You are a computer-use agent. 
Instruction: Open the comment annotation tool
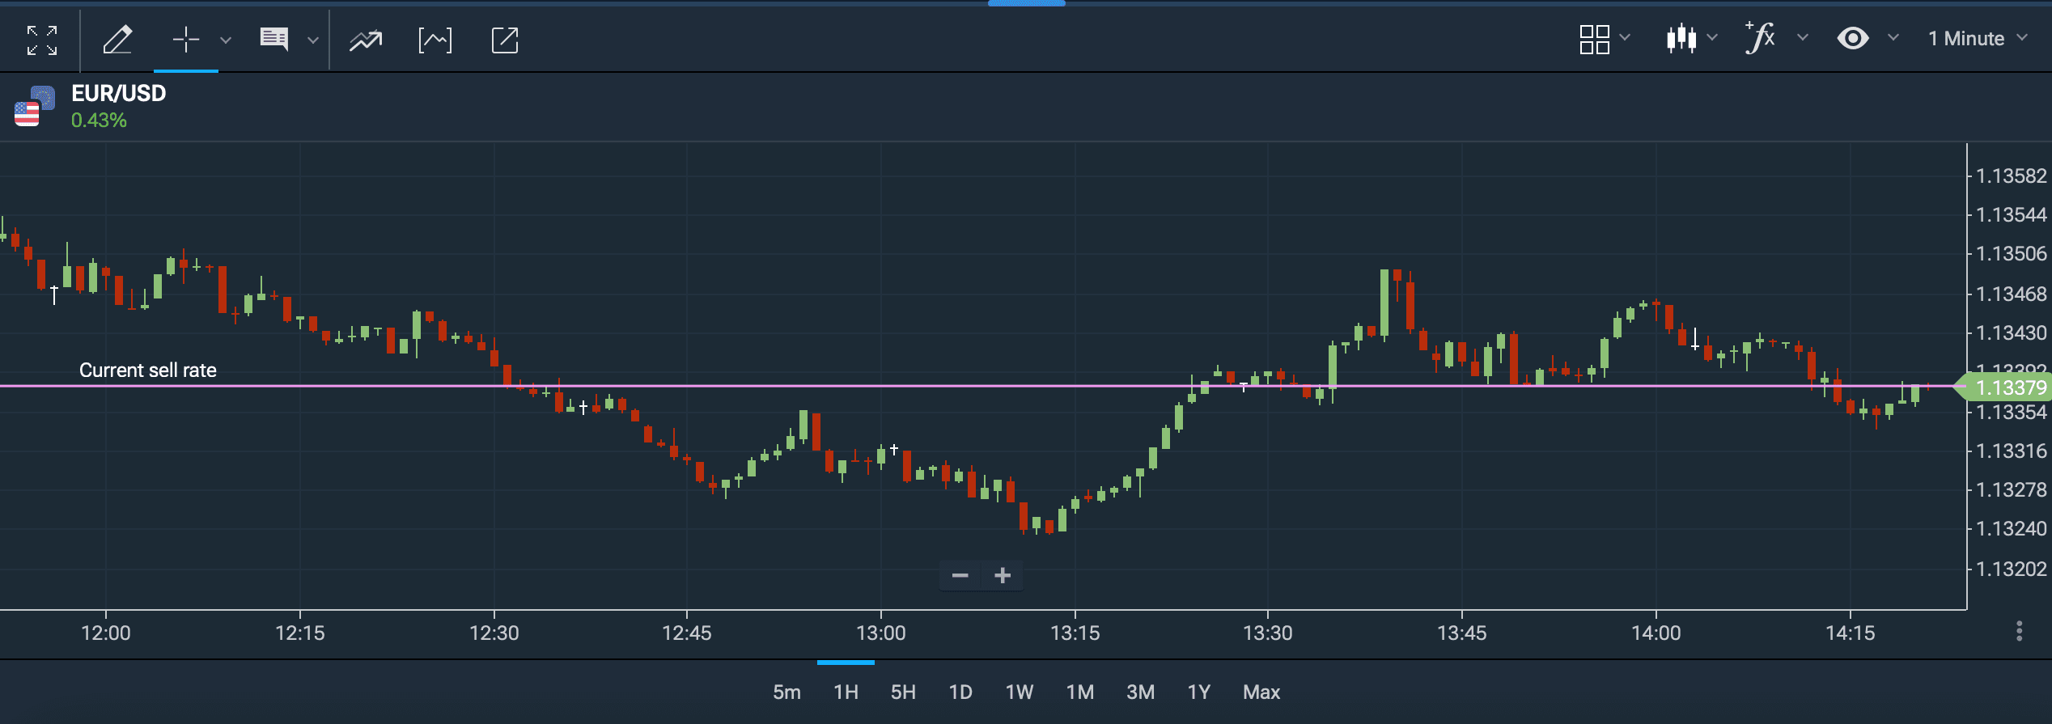click(x=274, y=40)
